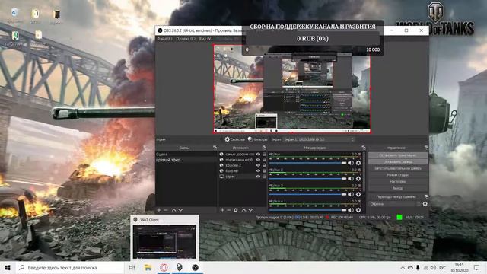This screenshot has height=274, width=487.
Task: Open transition properties gear icon
Action: 425,204
